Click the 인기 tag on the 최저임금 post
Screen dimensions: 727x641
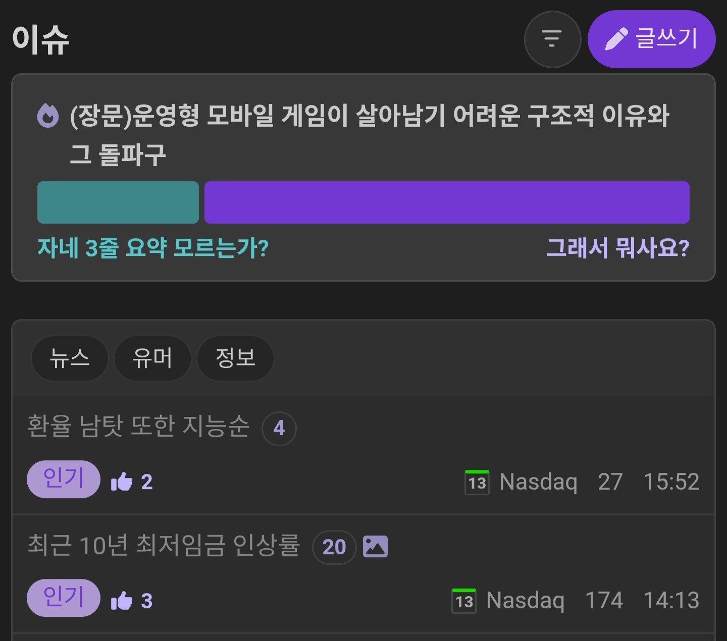click(x=64, y=598)
